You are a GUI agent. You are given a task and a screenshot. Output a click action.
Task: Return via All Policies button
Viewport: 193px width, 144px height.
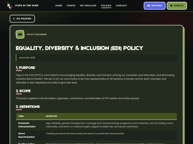22,18
